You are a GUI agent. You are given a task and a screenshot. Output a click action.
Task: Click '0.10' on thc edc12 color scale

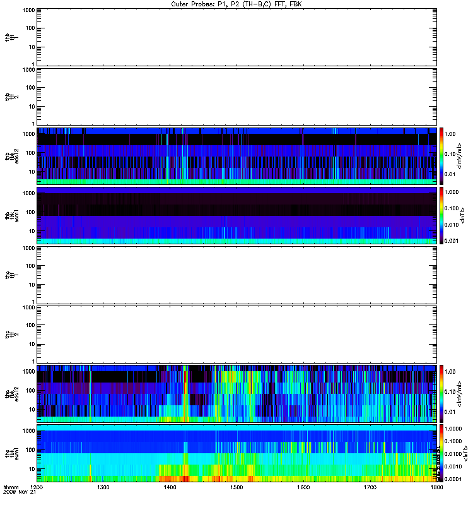pyautogui.click(x=450, y=392)
